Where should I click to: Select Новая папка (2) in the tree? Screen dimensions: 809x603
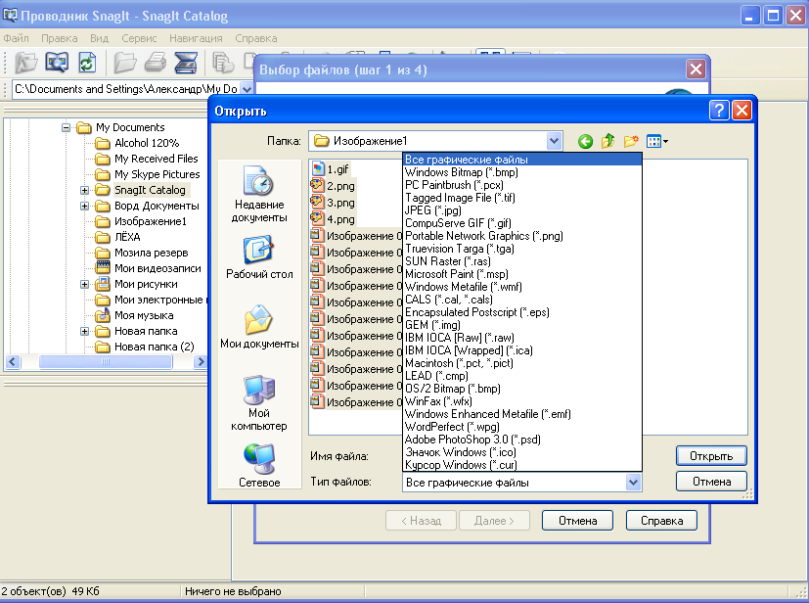coord(155,347)
